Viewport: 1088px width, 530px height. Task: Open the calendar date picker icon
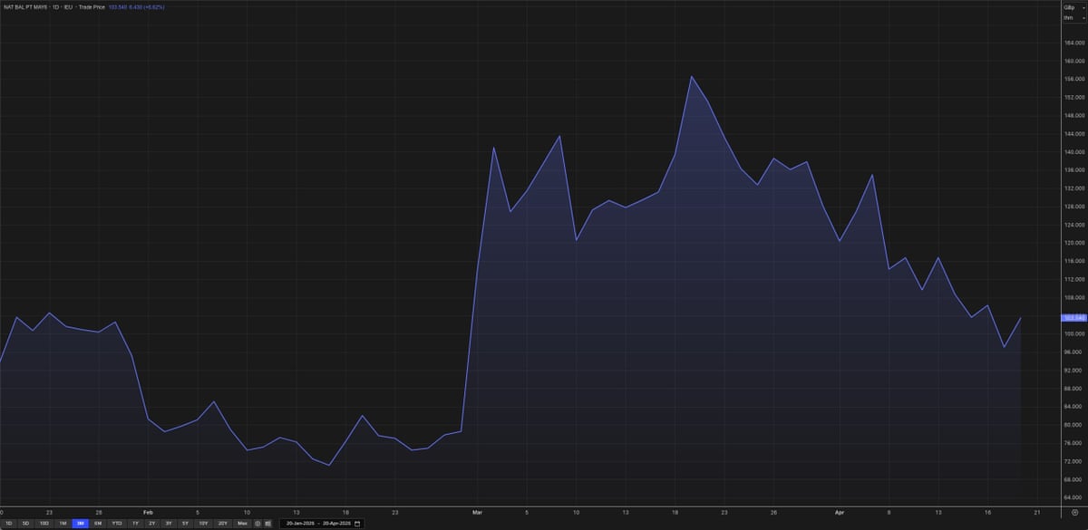[x=356, y=523]
